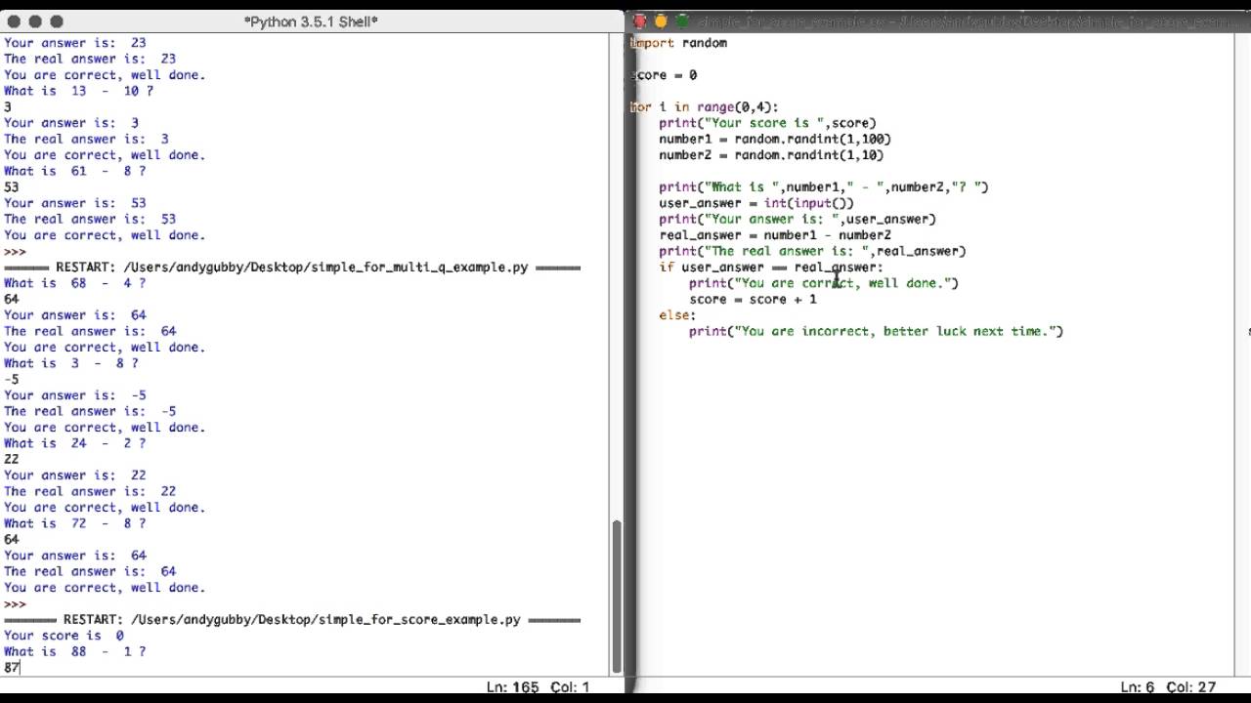Image resolution: width=1251 pixels, height=703 pixels.
Task: Click the 'score = score + 1' line
Action: click(x=753, y=300)
